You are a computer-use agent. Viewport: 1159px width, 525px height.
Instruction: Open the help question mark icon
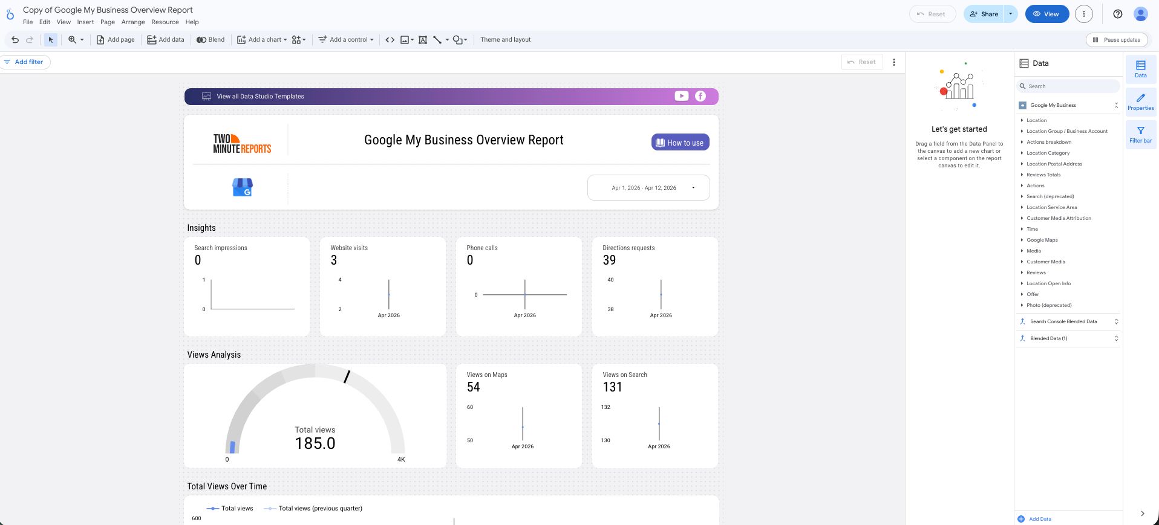[1118, 14]
